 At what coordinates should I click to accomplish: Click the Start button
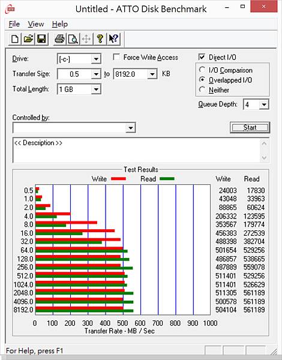(250, 127)
